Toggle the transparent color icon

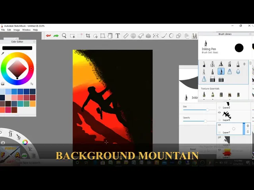tap(3, 84)
